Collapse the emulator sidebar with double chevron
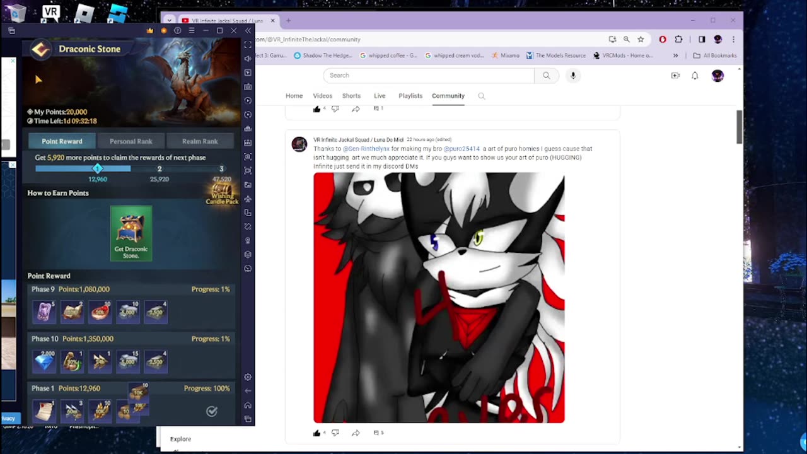Screen dimensions: 807x454 (248, 30)
